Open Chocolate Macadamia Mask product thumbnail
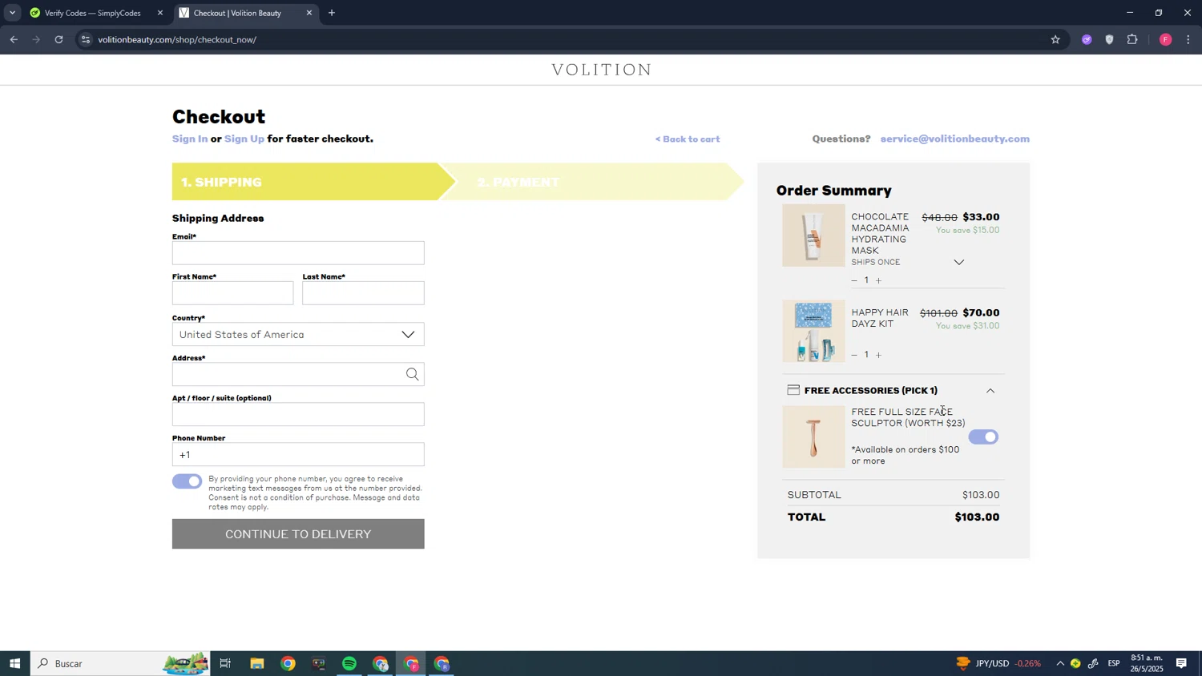Viewport: 1202px width, 676px height. point(813,235)
